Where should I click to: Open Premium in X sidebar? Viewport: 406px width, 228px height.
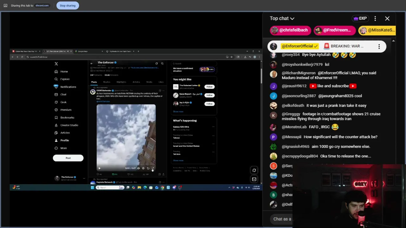(63, 110)
